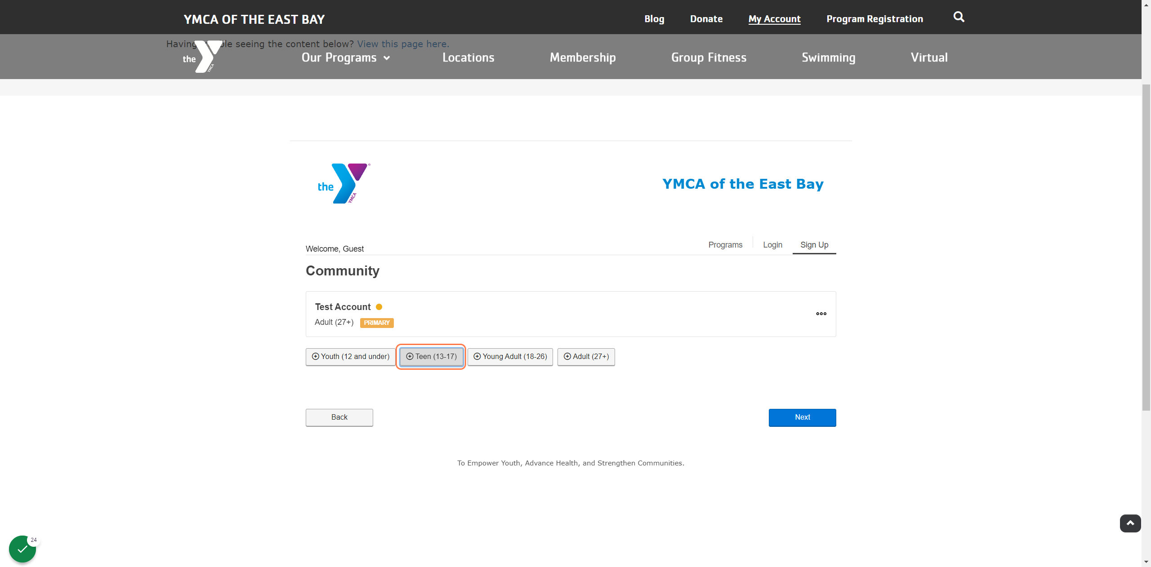Click the Back button
This screenshot has width=1151, height=567.
339,417
